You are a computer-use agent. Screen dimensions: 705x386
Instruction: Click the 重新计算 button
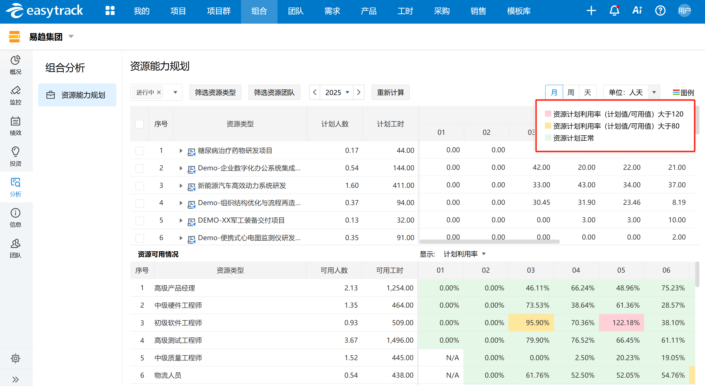point(390,92)
